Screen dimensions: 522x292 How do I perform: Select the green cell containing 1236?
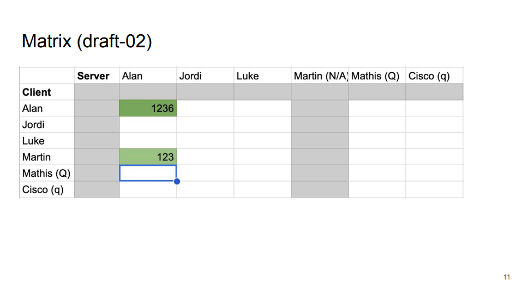click(148, 108)
